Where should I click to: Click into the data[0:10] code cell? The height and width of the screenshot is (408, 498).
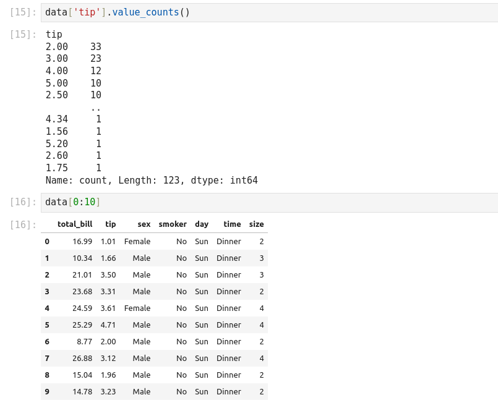pos(247,202)
